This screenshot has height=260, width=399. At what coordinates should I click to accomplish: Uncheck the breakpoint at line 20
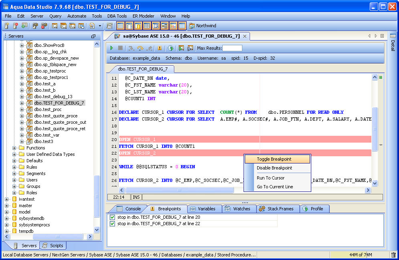112,217
